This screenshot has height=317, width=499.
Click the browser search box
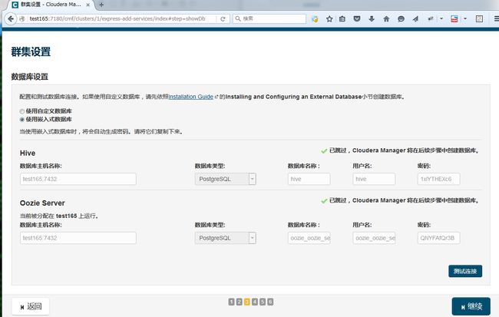[269, 18]
